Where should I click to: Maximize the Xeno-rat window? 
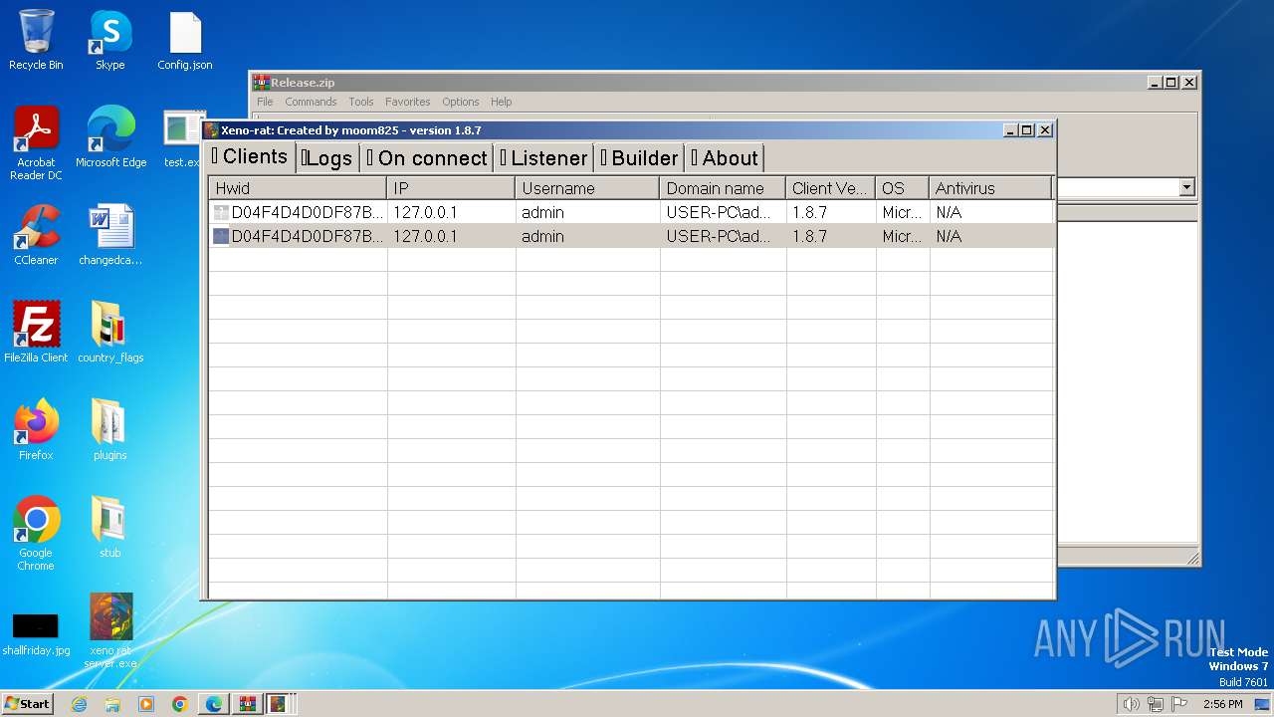(1027, 130)
